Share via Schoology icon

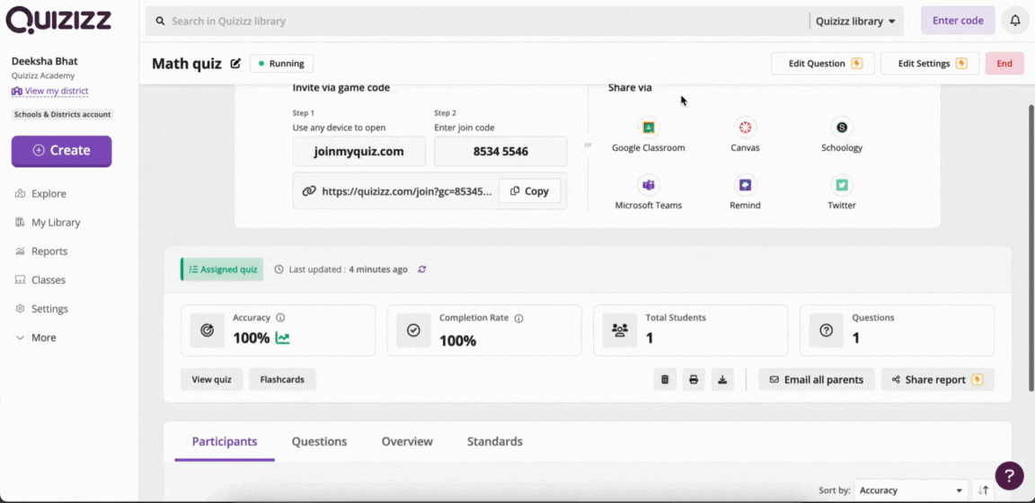(x=842, y=128)
